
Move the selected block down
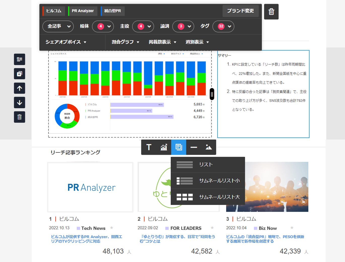[19, 103]
